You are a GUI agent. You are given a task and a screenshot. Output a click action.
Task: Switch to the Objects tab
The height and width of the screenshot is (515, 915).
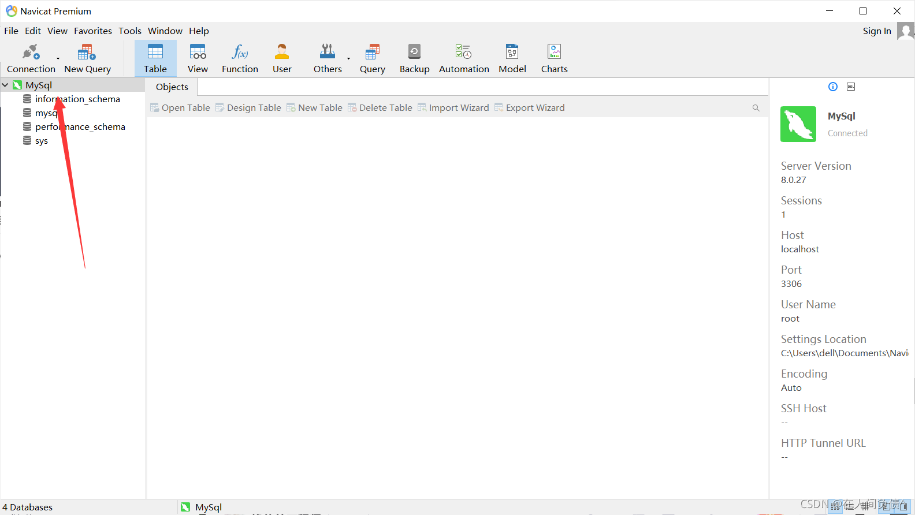pos(172,87)
